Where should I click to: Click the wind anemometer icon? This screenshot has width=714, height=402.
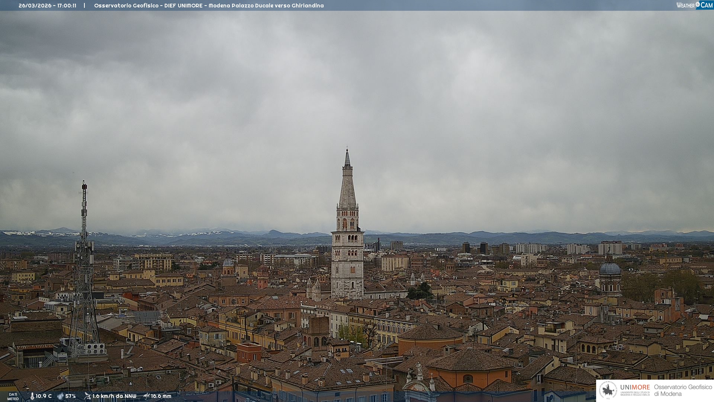(x=87, y=396)
